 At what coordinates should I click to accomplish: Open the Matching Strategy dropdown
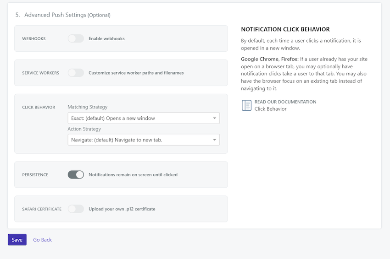[x=144, y=118]
